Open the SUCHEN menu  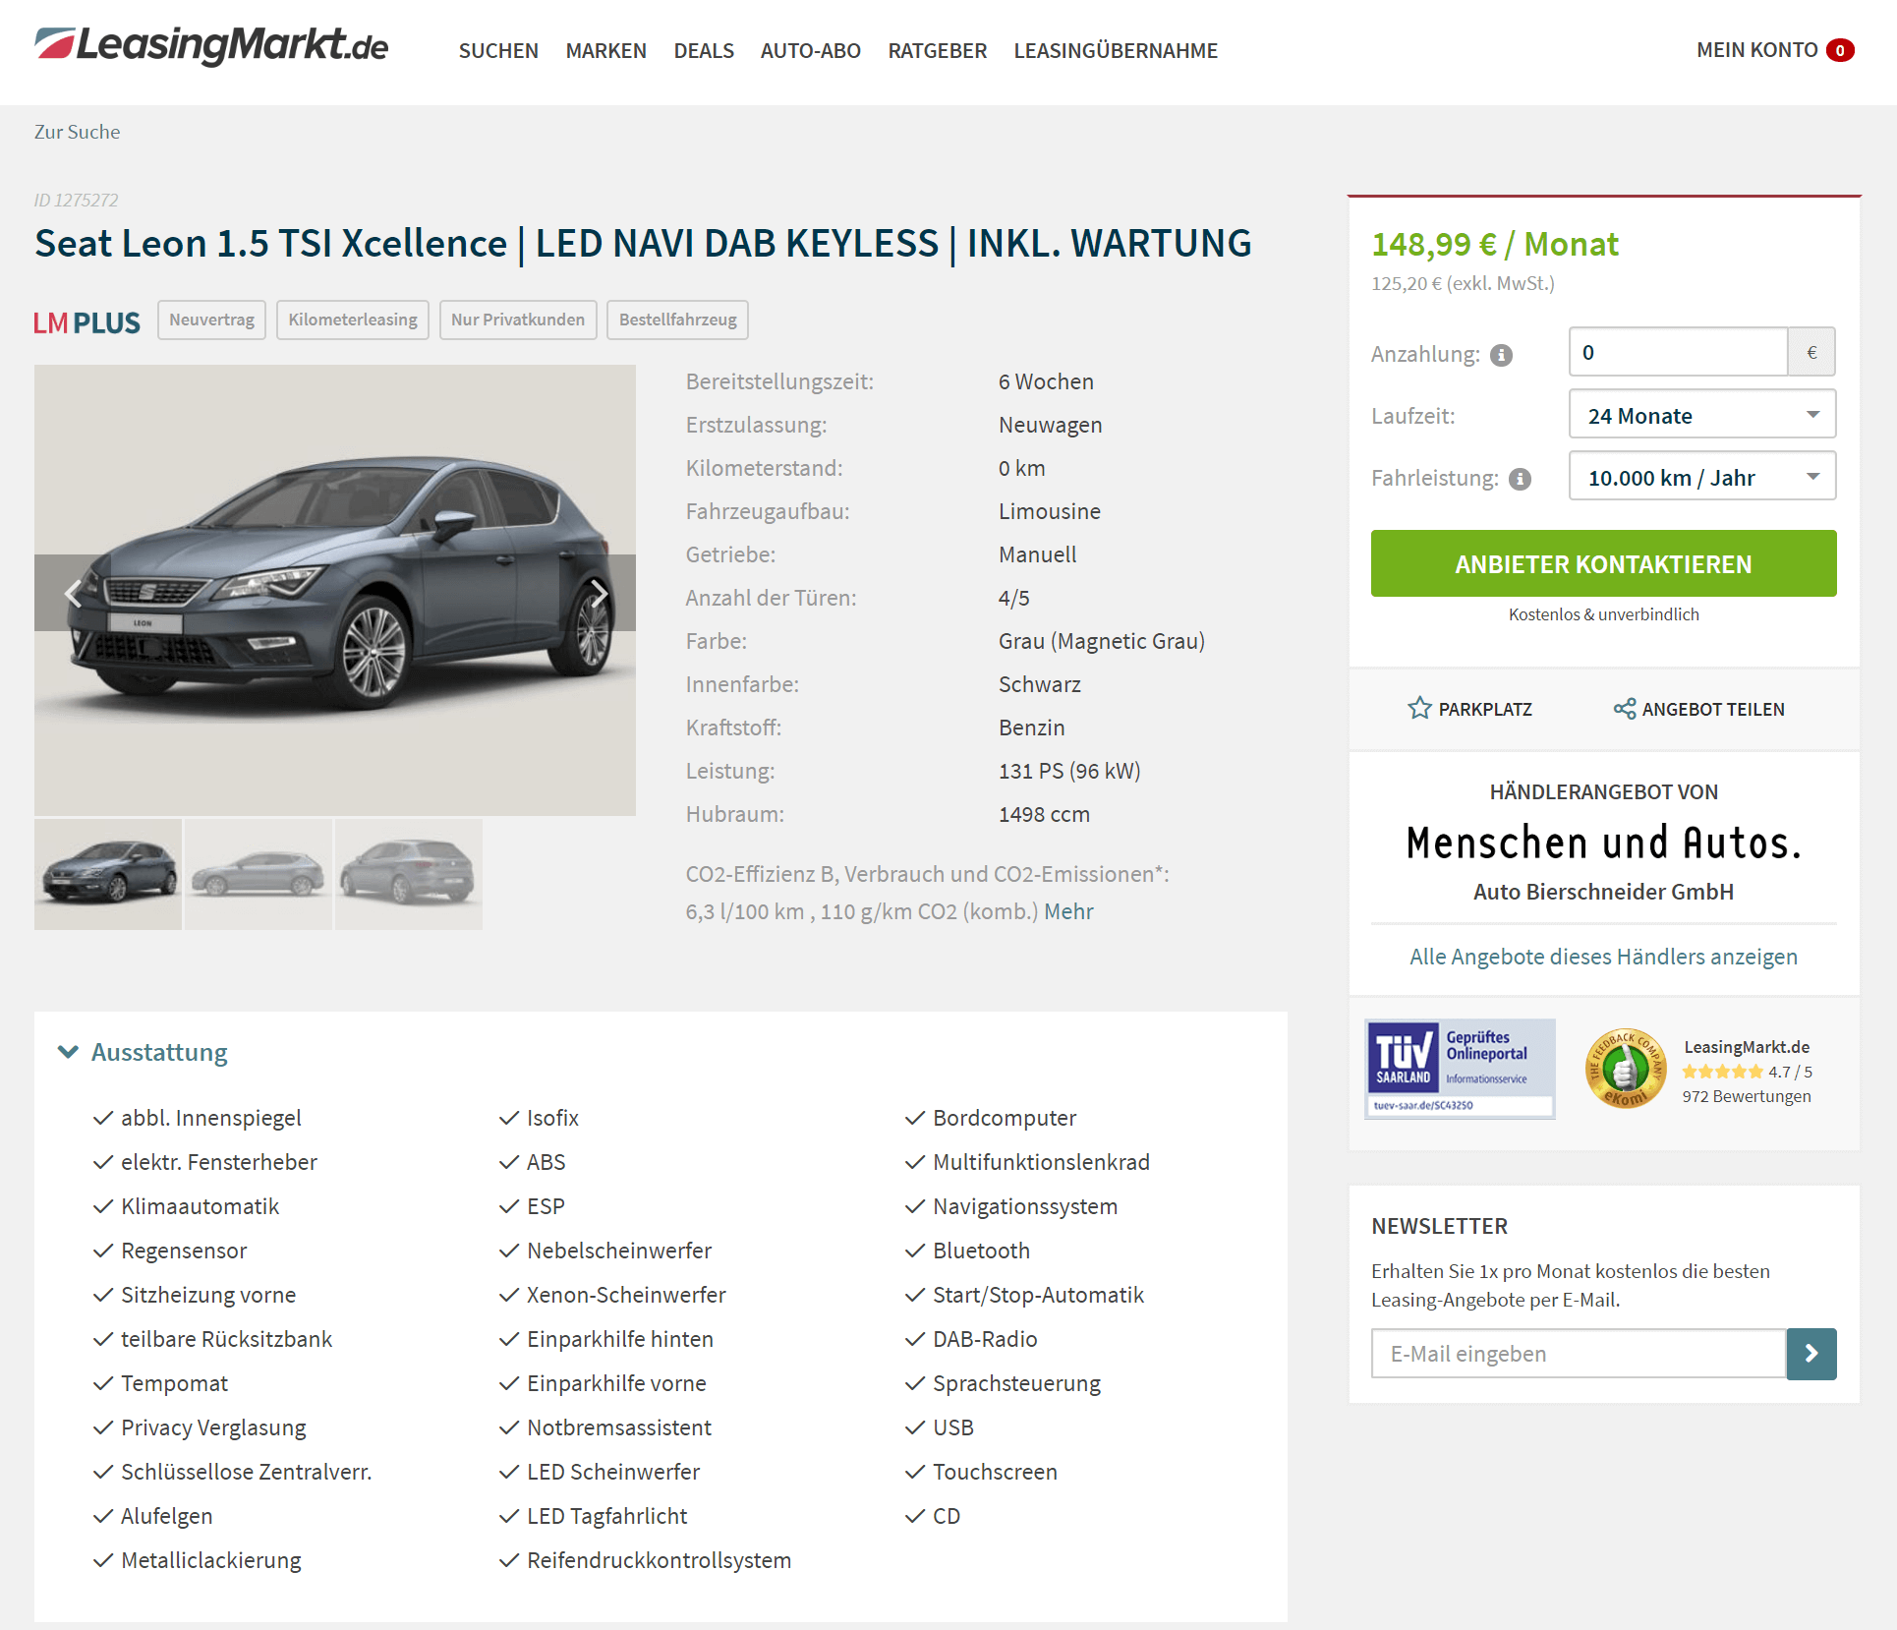(498, 51)
